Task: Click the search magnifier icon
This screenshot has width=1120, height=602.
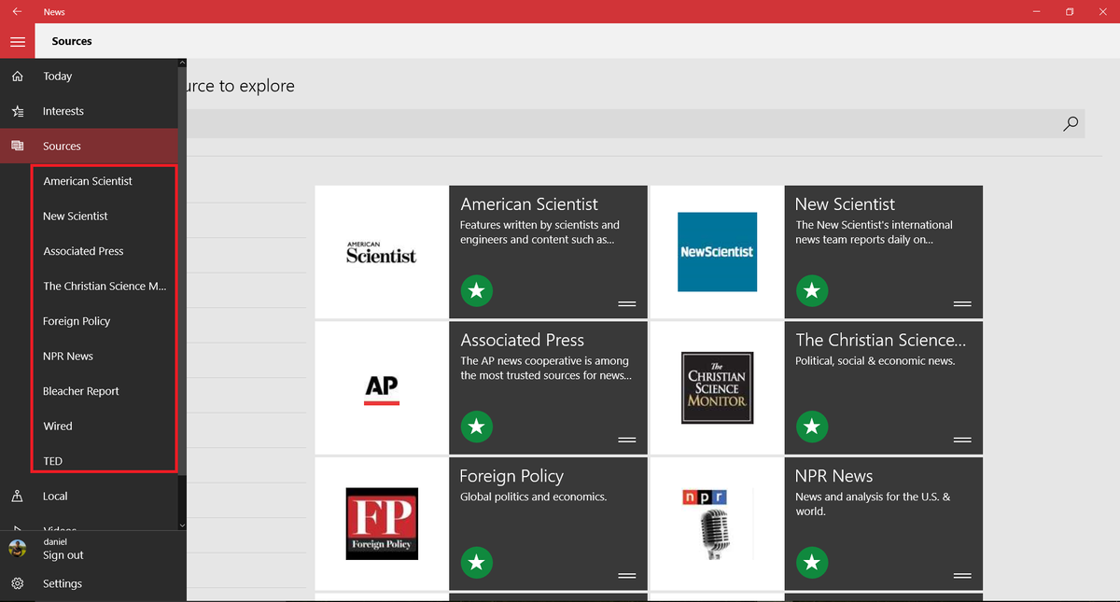Action: tap(1070, 123)
